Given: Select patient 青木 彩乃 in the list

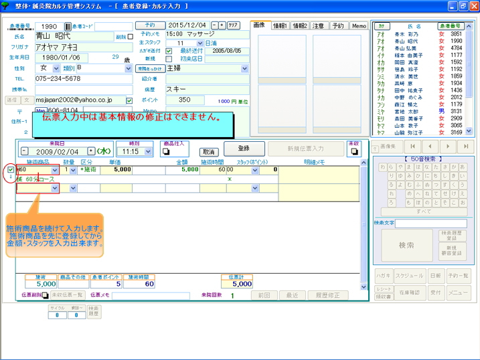Looking at the screenshot, I should pyautogui.click(x=419, y=34).
